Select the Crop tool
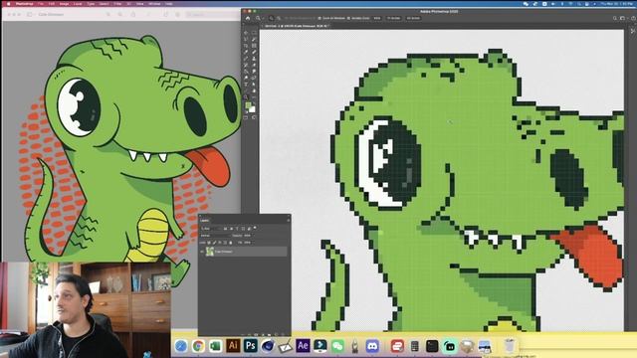 246,46
